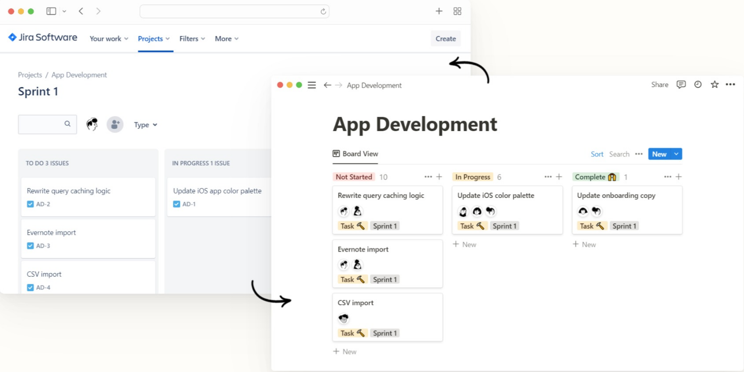Open the Notion page options ellipsis
This screenshot has width=744, height=372.
click(x=731, y=85)
